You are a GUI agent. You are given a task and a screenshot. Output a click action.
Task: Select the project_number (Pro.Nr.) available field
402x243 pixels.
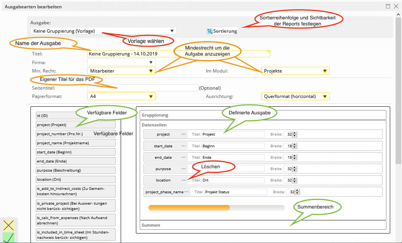76,134
